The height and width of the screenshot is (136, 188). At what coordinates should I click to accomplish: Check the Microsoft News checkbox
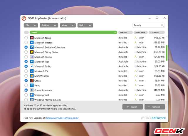point(26,38)
